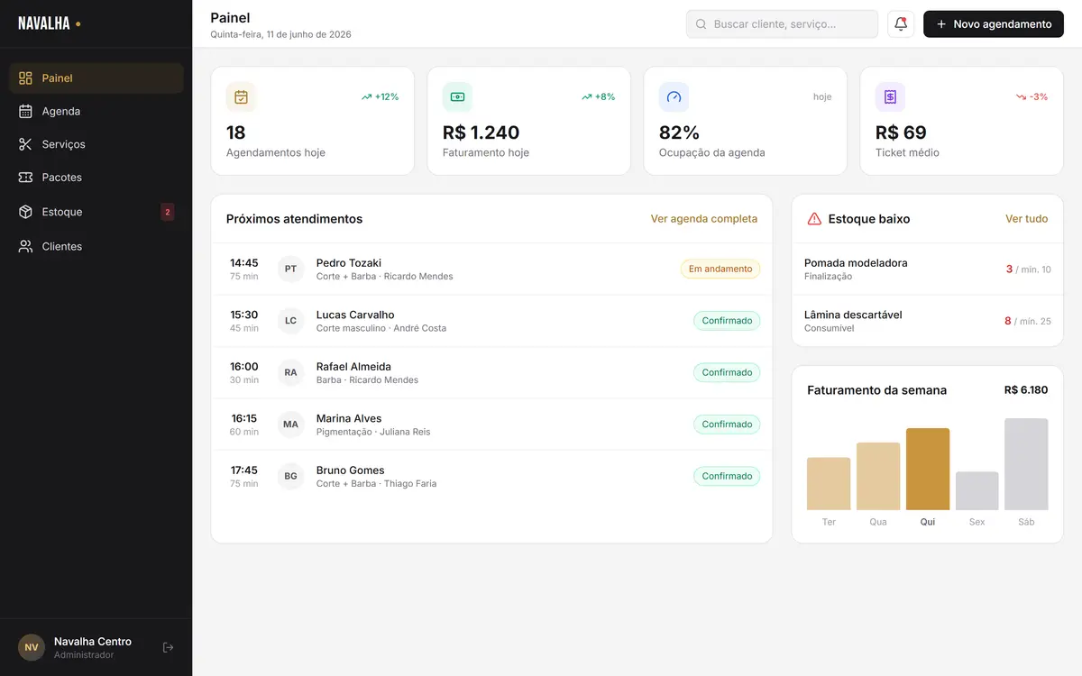
Task: Click the money icon on Faturamento hoje card
Action: click(458, 96)
